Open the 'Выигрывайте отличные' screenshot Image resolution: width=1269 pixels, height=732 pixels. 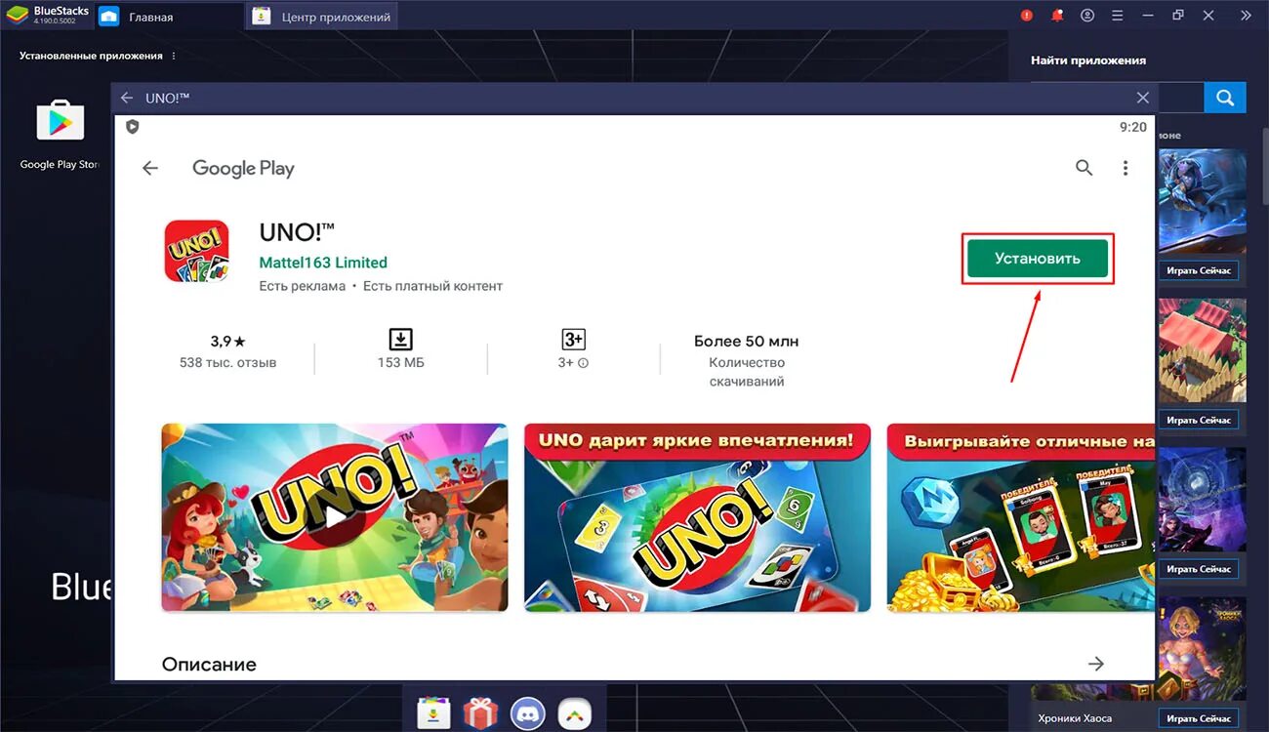(1021, 517)
